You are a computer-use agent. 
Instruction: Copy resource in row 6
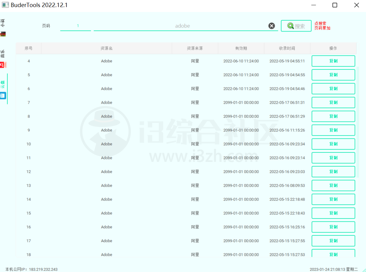tap(333, 89)
